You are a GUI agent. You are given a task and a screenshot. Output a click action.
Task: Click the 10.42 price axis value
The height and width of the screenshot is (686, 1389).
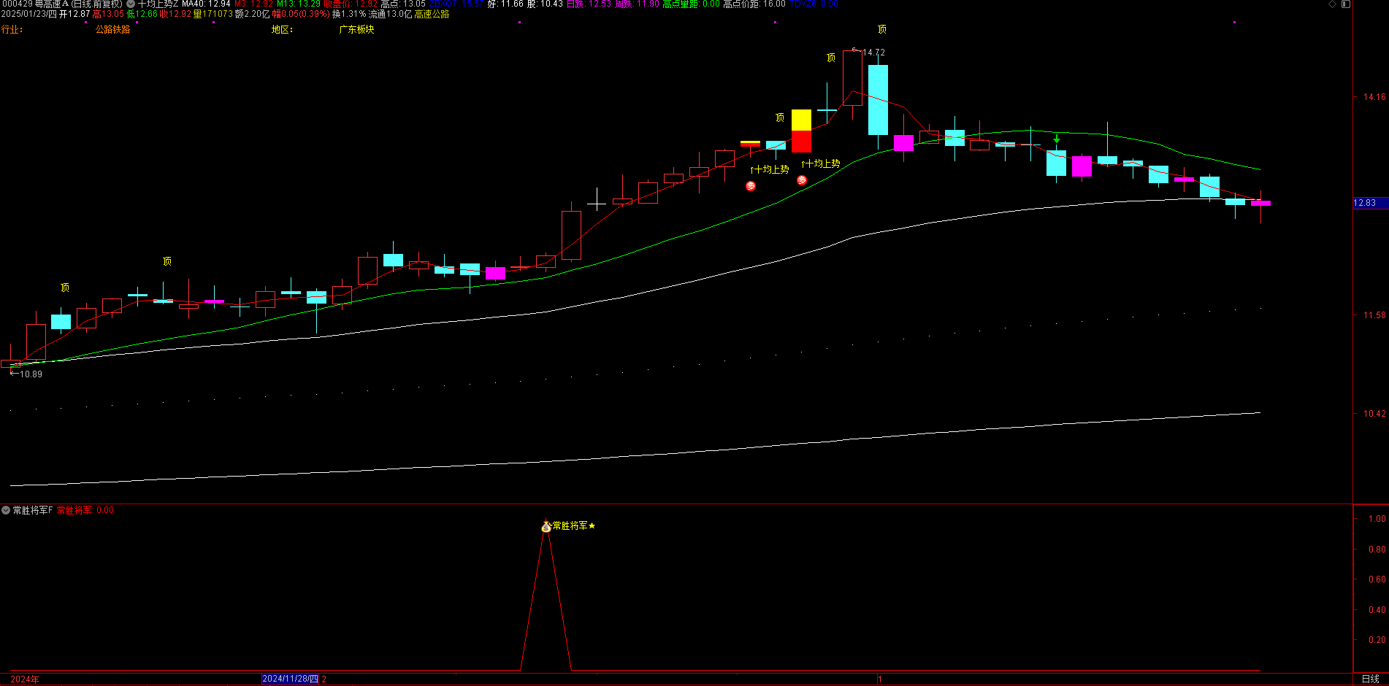[x=1374, y=414]
